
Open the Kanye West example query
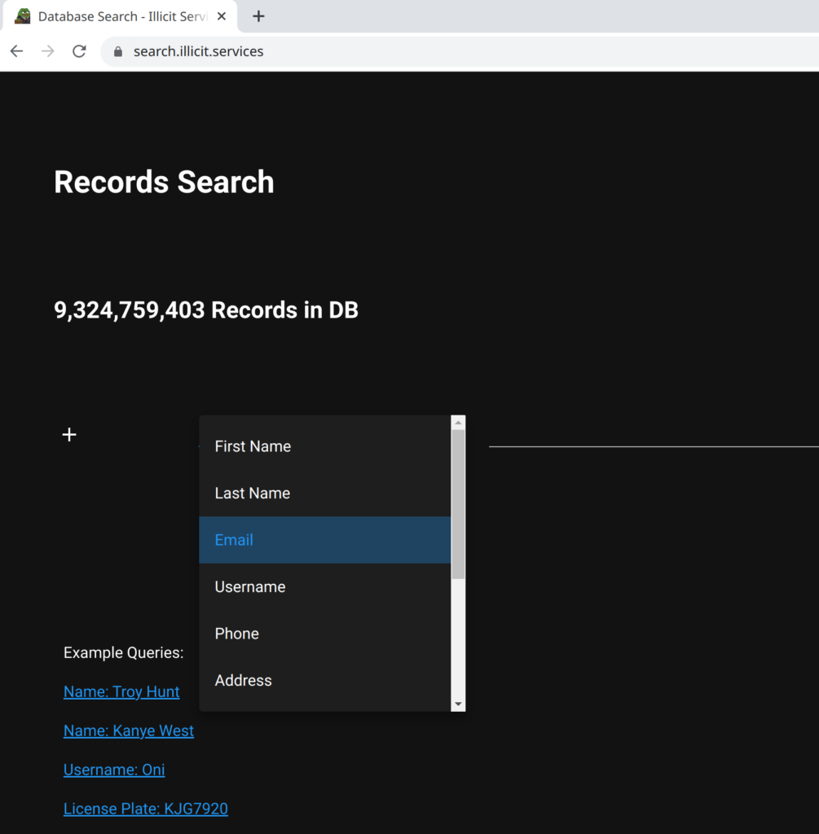click(128, 730)
